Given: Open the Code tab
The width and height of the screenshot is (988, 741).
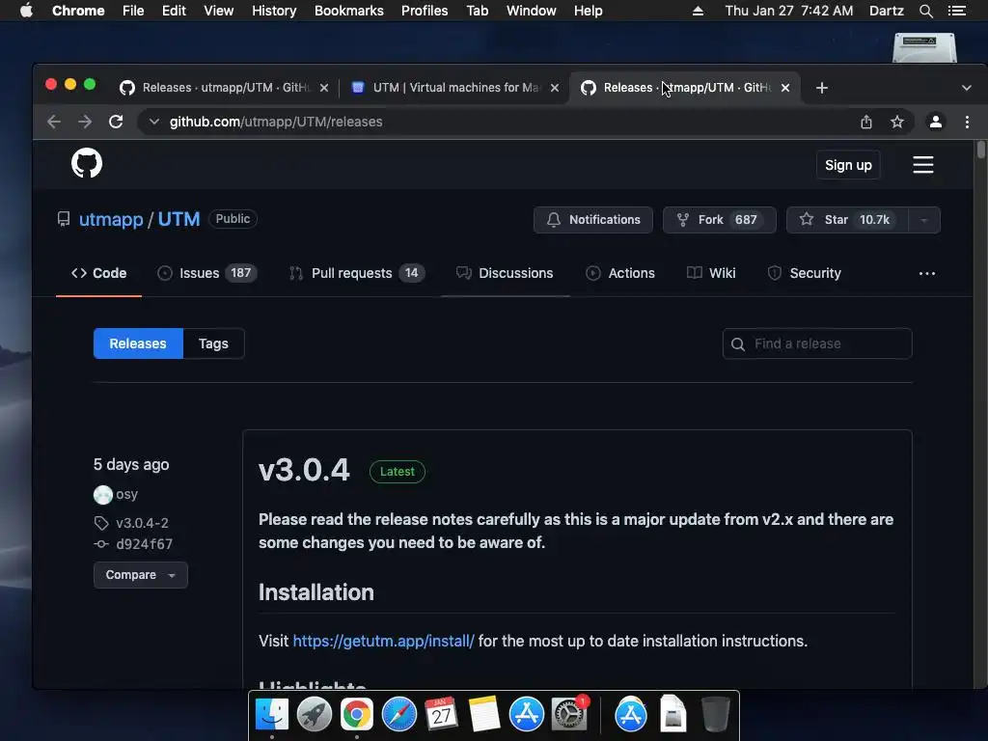Looking at the screenshot, I should (x=99, y=273).
